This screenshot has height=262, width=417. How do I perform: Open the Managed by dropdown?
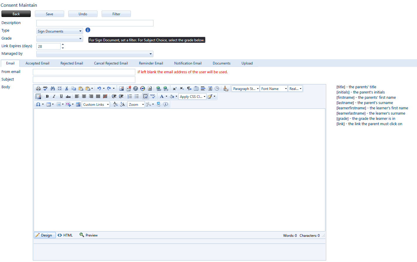pyautogui.click(x=95, y=54)
